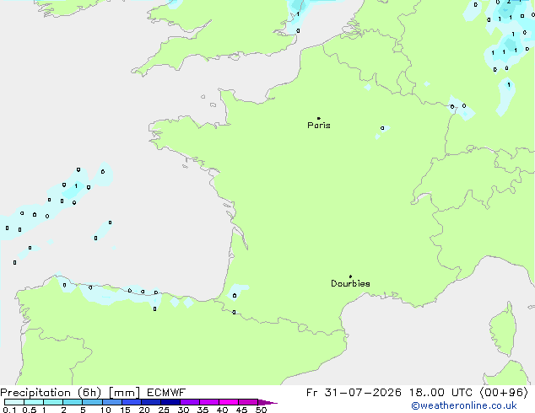The height and width of the screenshot is (413, 535).
Task: Pick the legend swatch between 0.1 and 0.5
Action: 14,402
